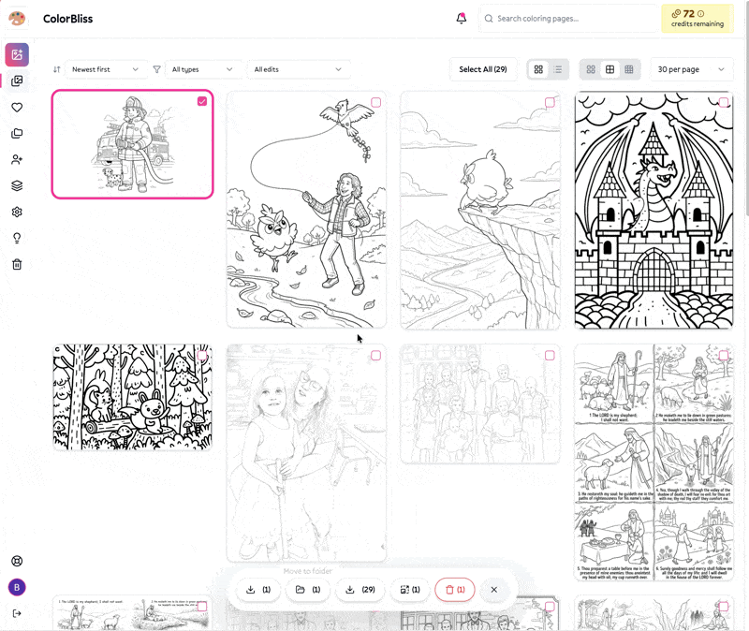Tick checkbox on kite flying image
Viewport: 749px width, 631px height.
point(375,102)
